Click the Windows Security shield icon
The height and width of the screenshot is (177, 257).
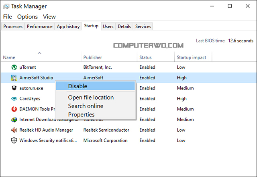tap(14, 140)
